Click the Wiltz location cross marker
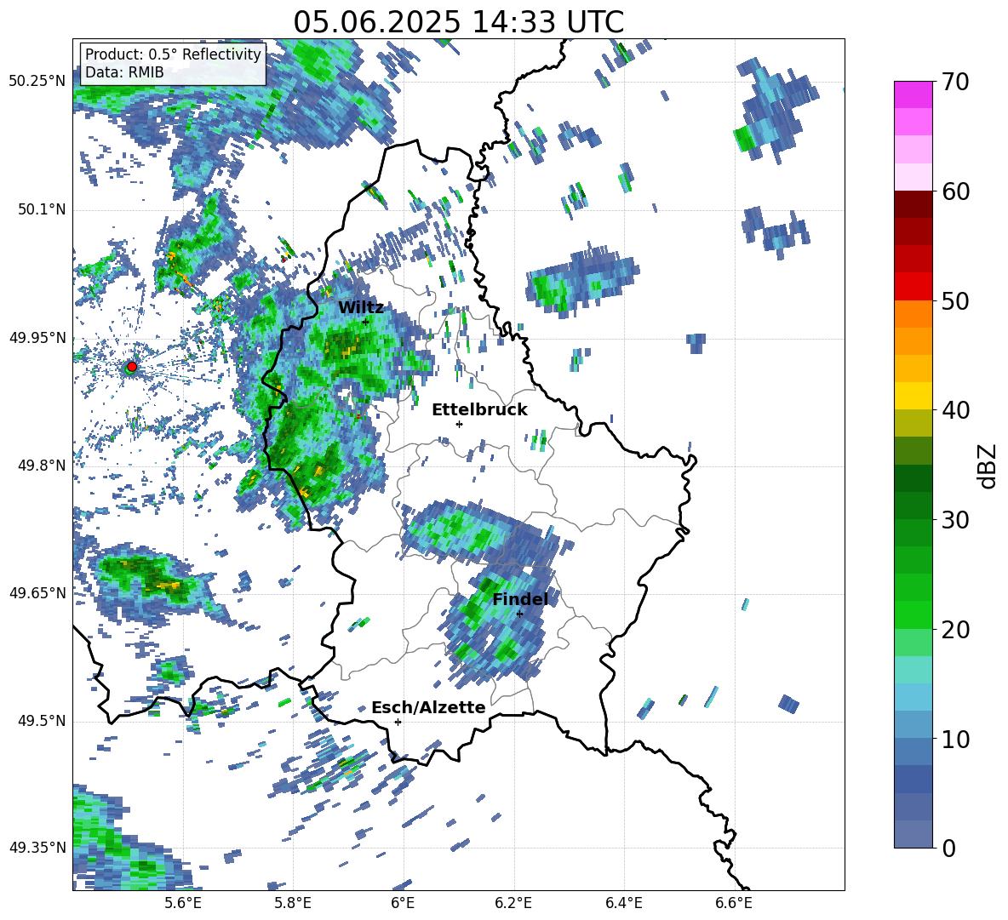1008x920 pixels. [365, 322]
